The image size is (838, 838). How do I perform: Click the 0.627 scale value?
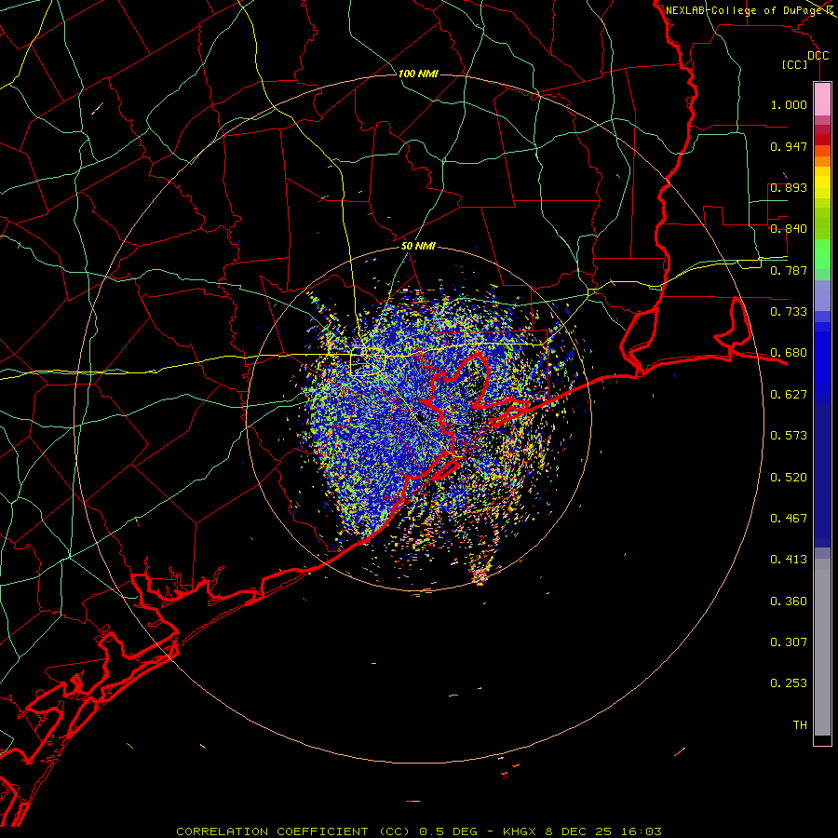tap(789, 395)
